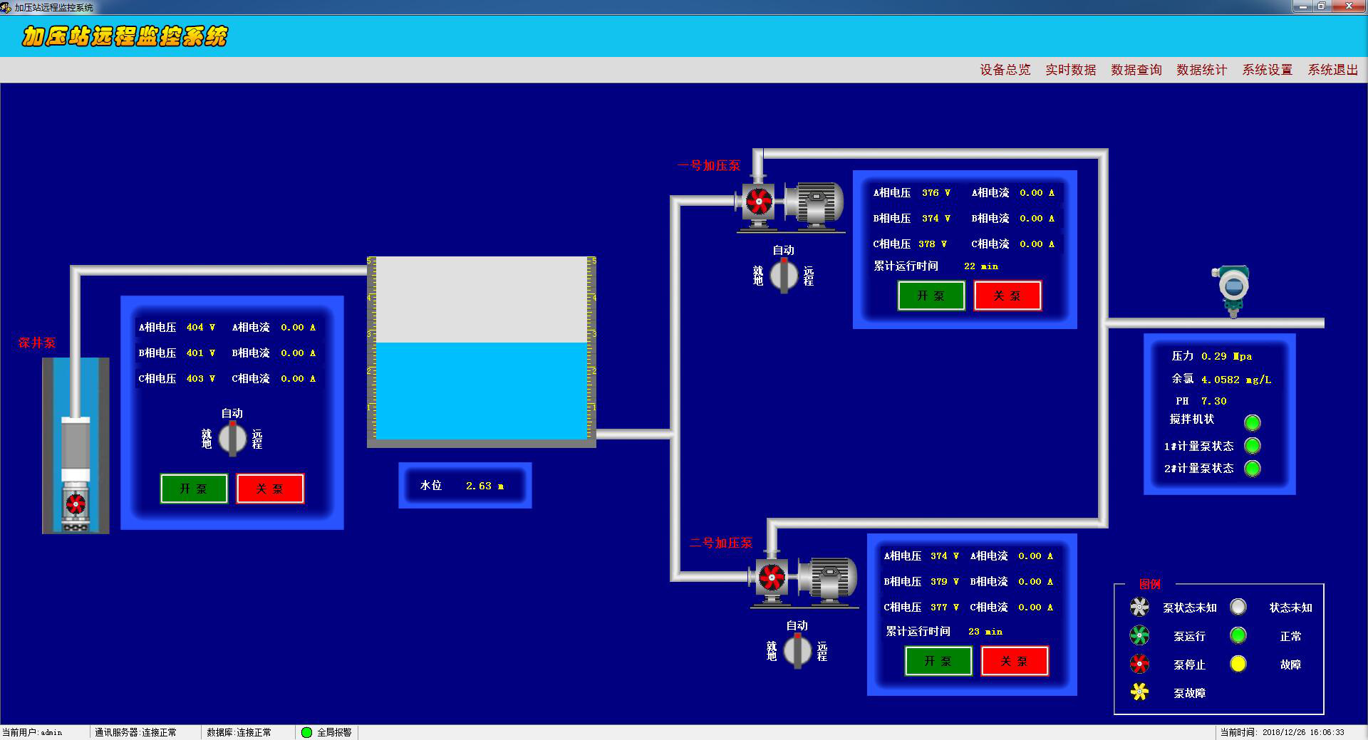Screen dimensions: 1368x740
Task: Open the 设备总览 menu
Action: 1005,70
